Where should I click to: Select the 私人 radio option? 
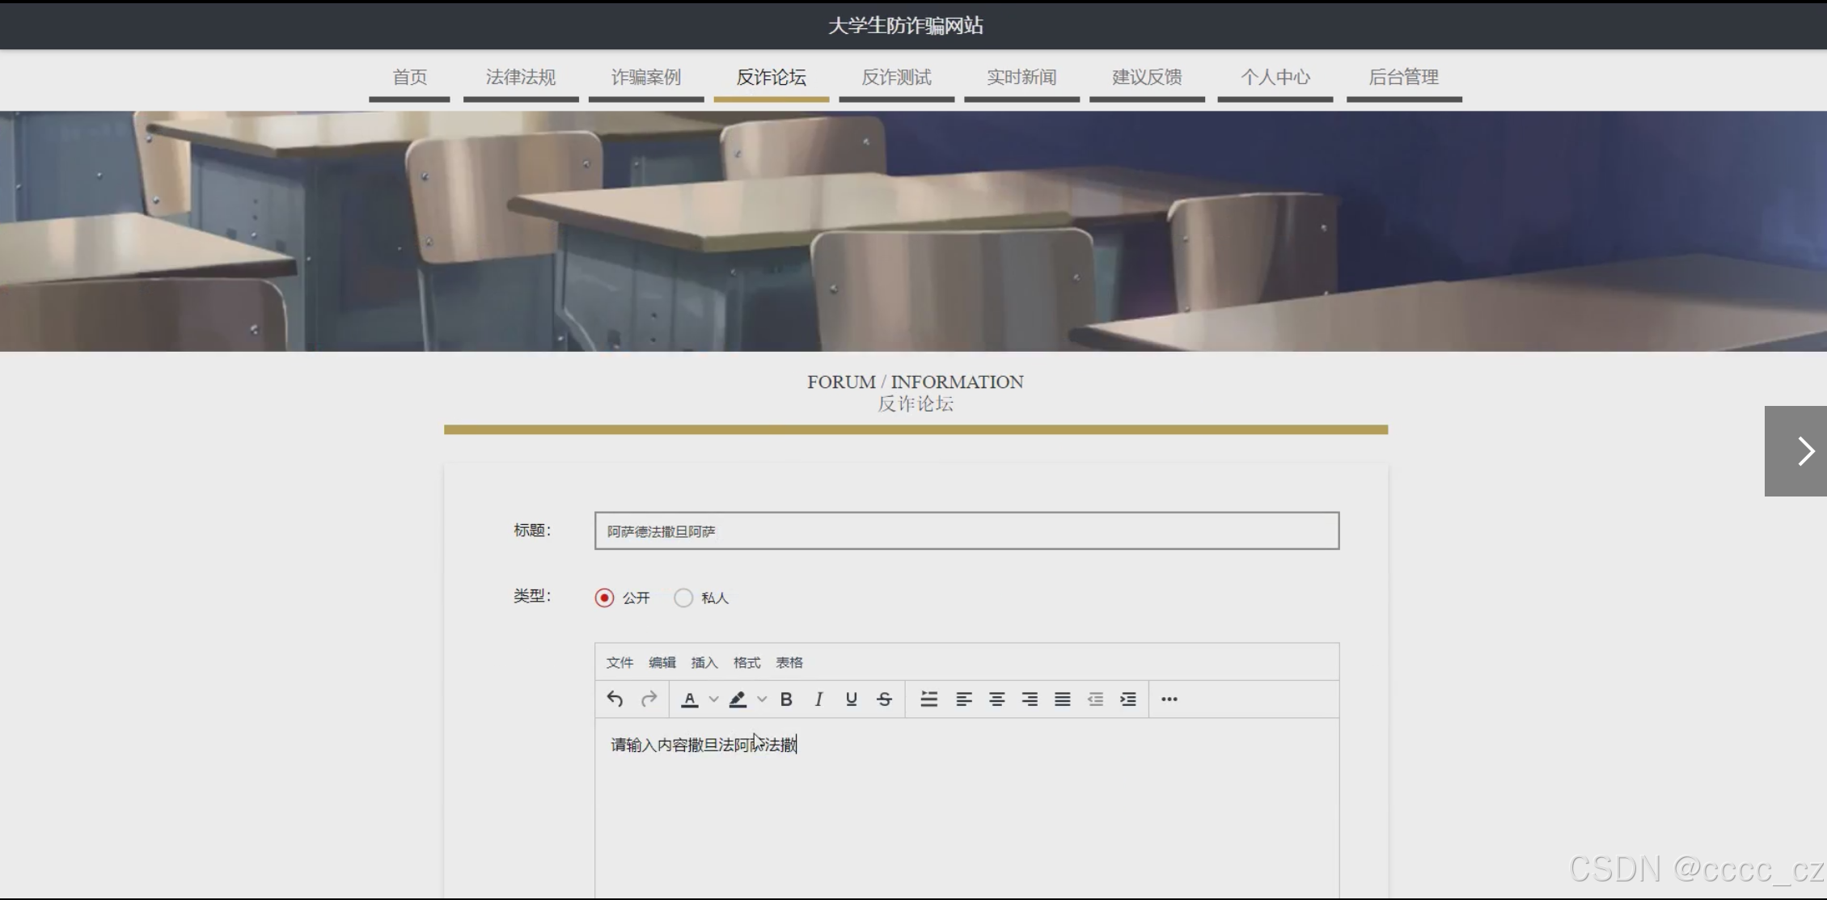pyautogui.click(x=683, y=598)
